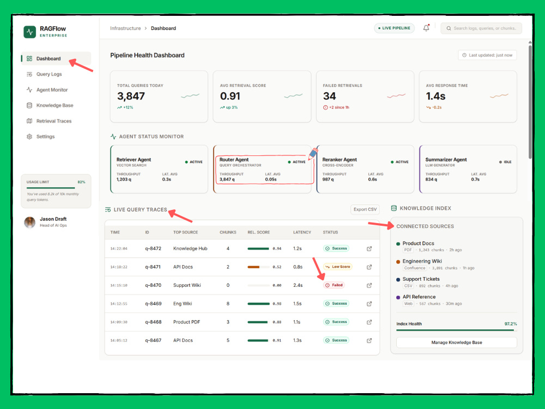Click the Last updated just now button
This screenshot has height=409, width=545.
click(487, 55)
